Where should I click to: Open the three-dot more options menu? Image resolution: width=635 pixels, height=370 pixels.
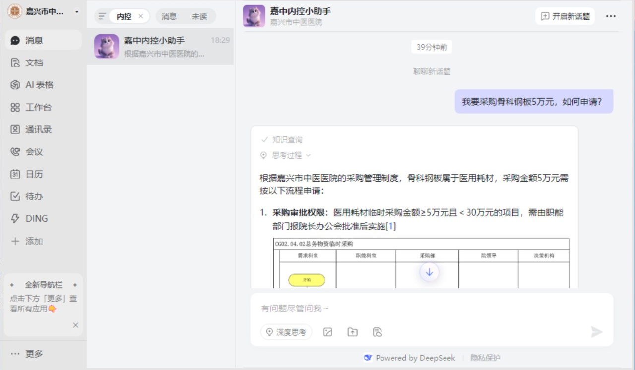point(611,16)
